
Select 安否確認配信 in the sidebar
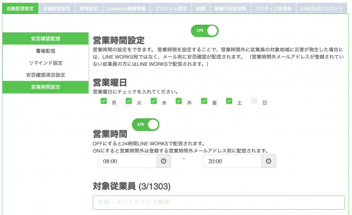(x=46, y=39)
